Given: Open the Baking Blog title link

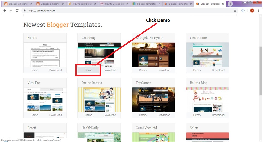Looking at the screenshot, I should (199, 83).
